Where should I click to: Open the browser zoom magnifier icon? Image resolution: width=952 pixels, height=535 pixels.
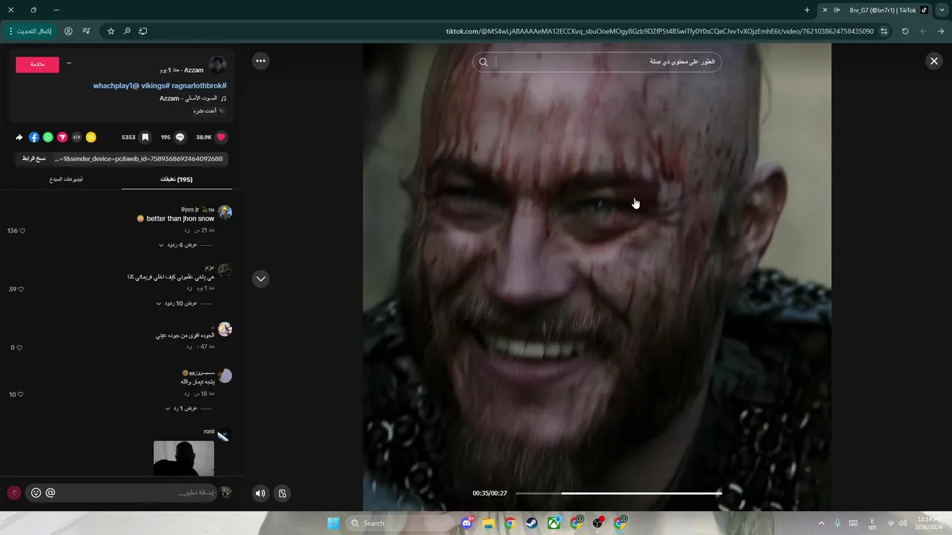127,31
